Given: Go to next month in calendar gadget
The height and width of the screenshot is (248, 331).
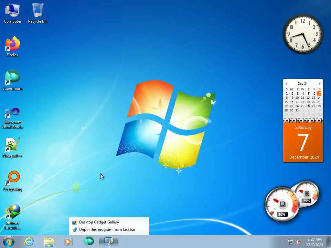Looking at the screenshot, I should (x=320, y=84).
